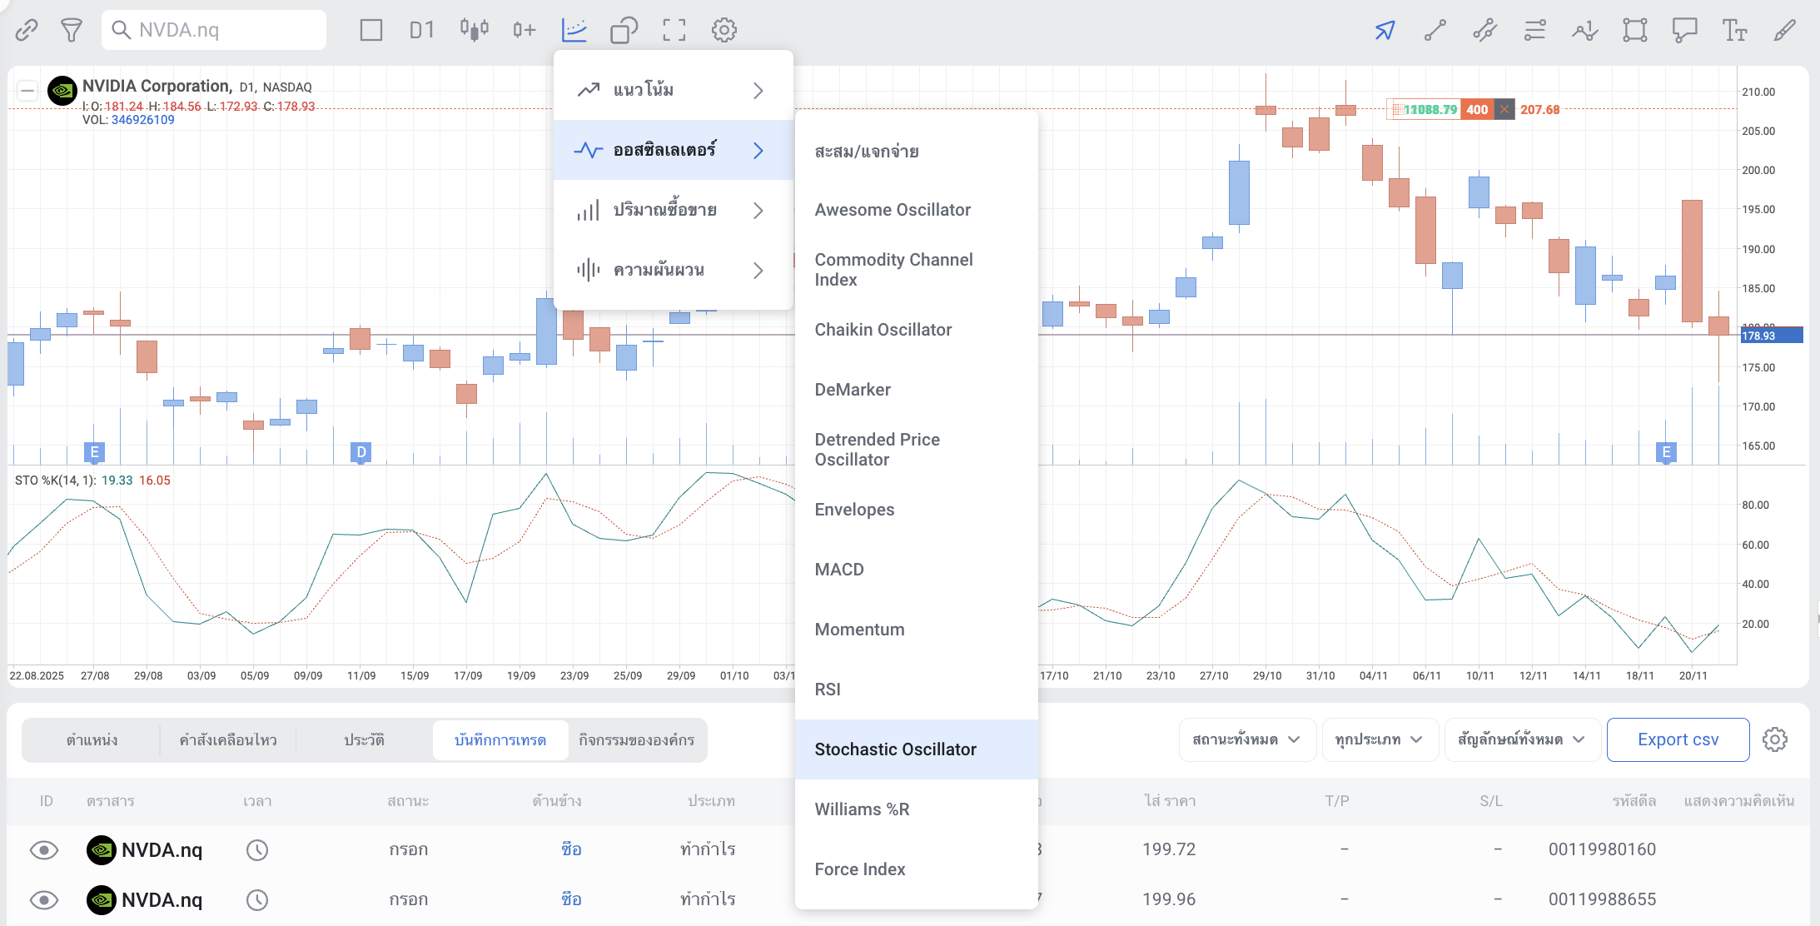Select the trend line drawing tool
Viewport: 1820px width, 926px height.
(1435, 31)
